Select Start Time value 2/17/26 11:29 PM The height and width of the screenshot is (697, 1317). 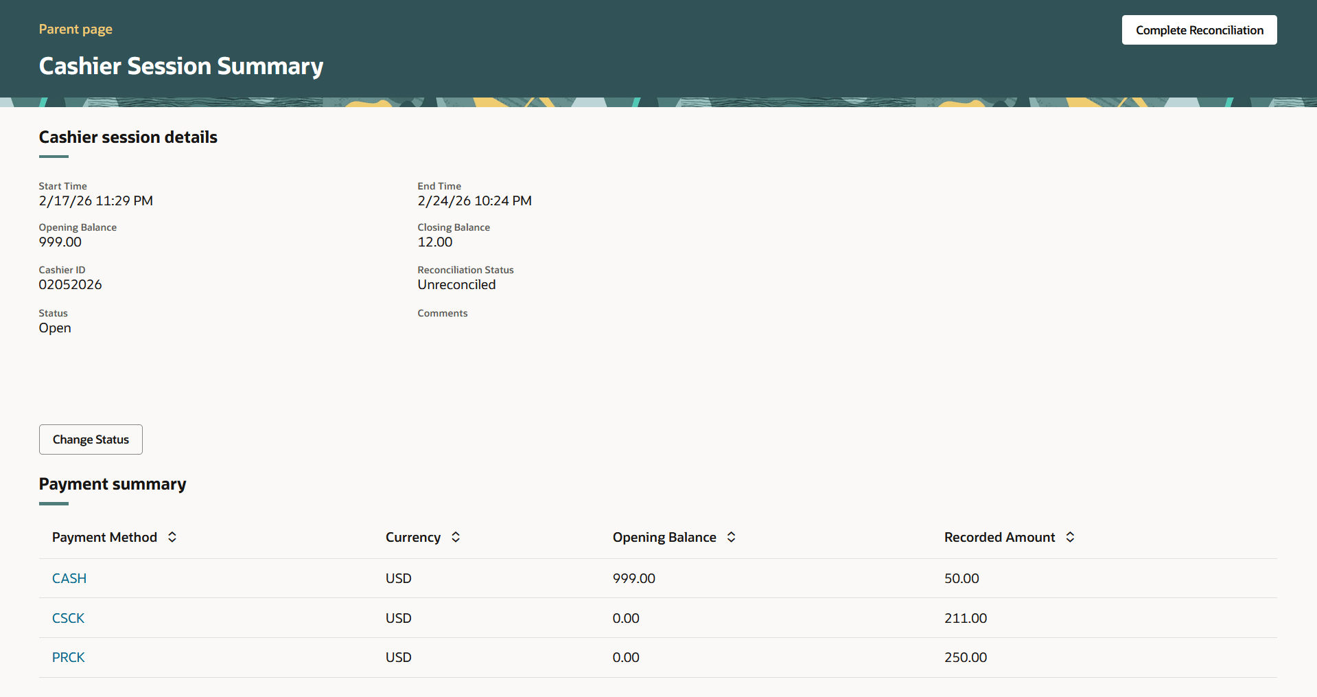pos(96,201)
